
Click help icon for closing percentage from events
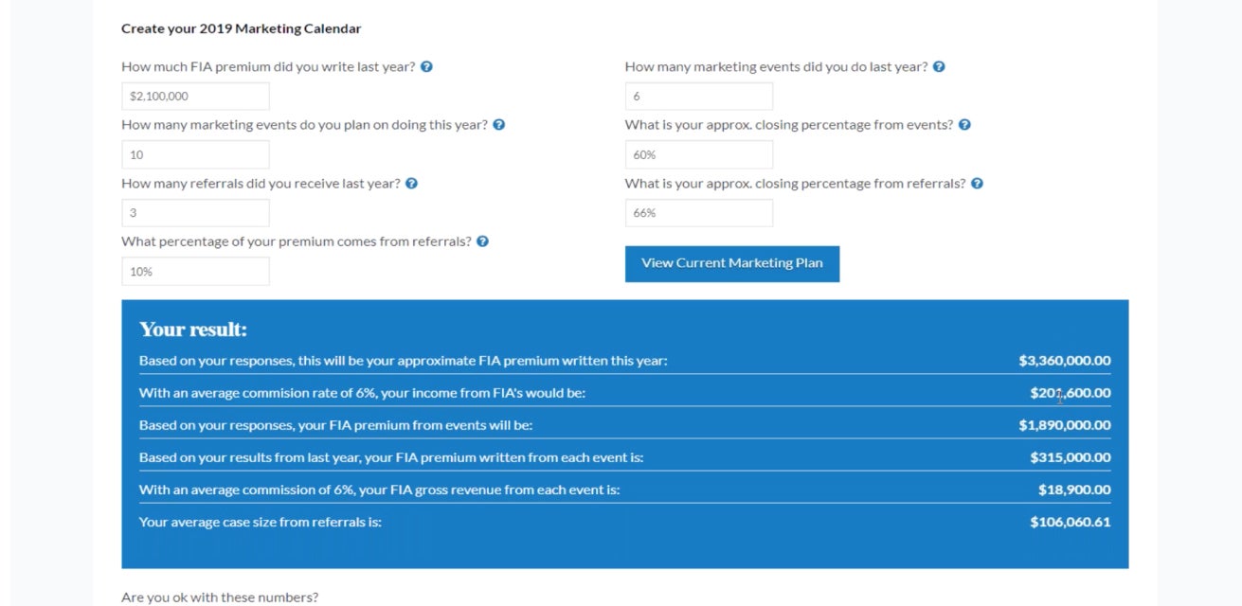(964, 125)
